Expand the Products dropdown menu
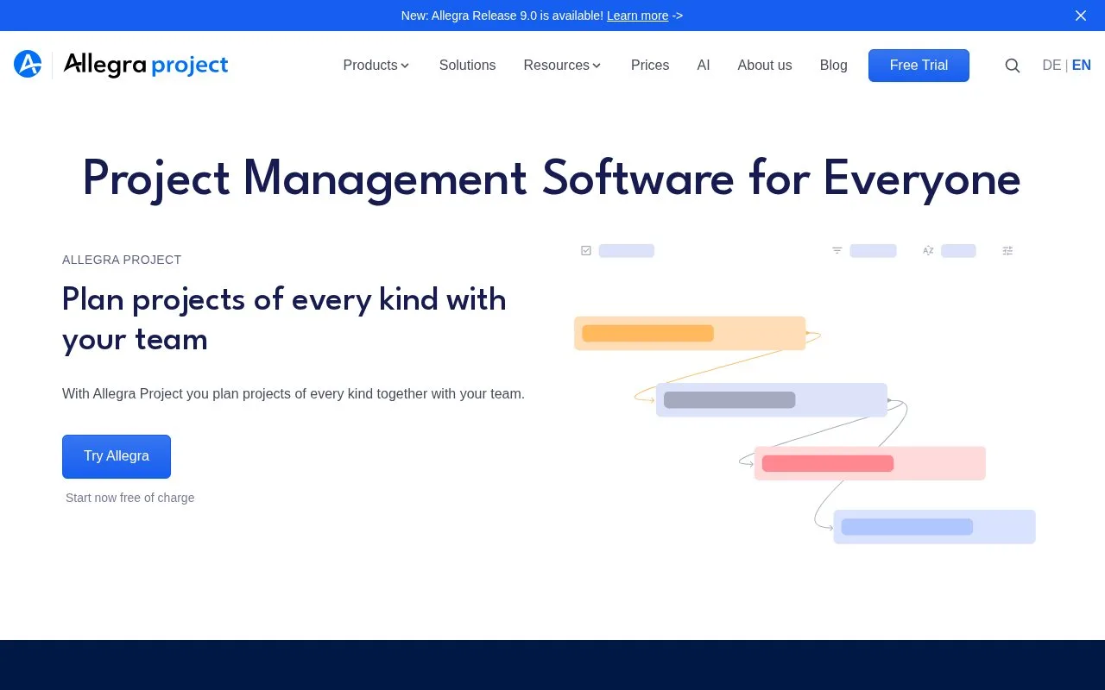This screenshot has height=690, width=1105. click(376, 66)
